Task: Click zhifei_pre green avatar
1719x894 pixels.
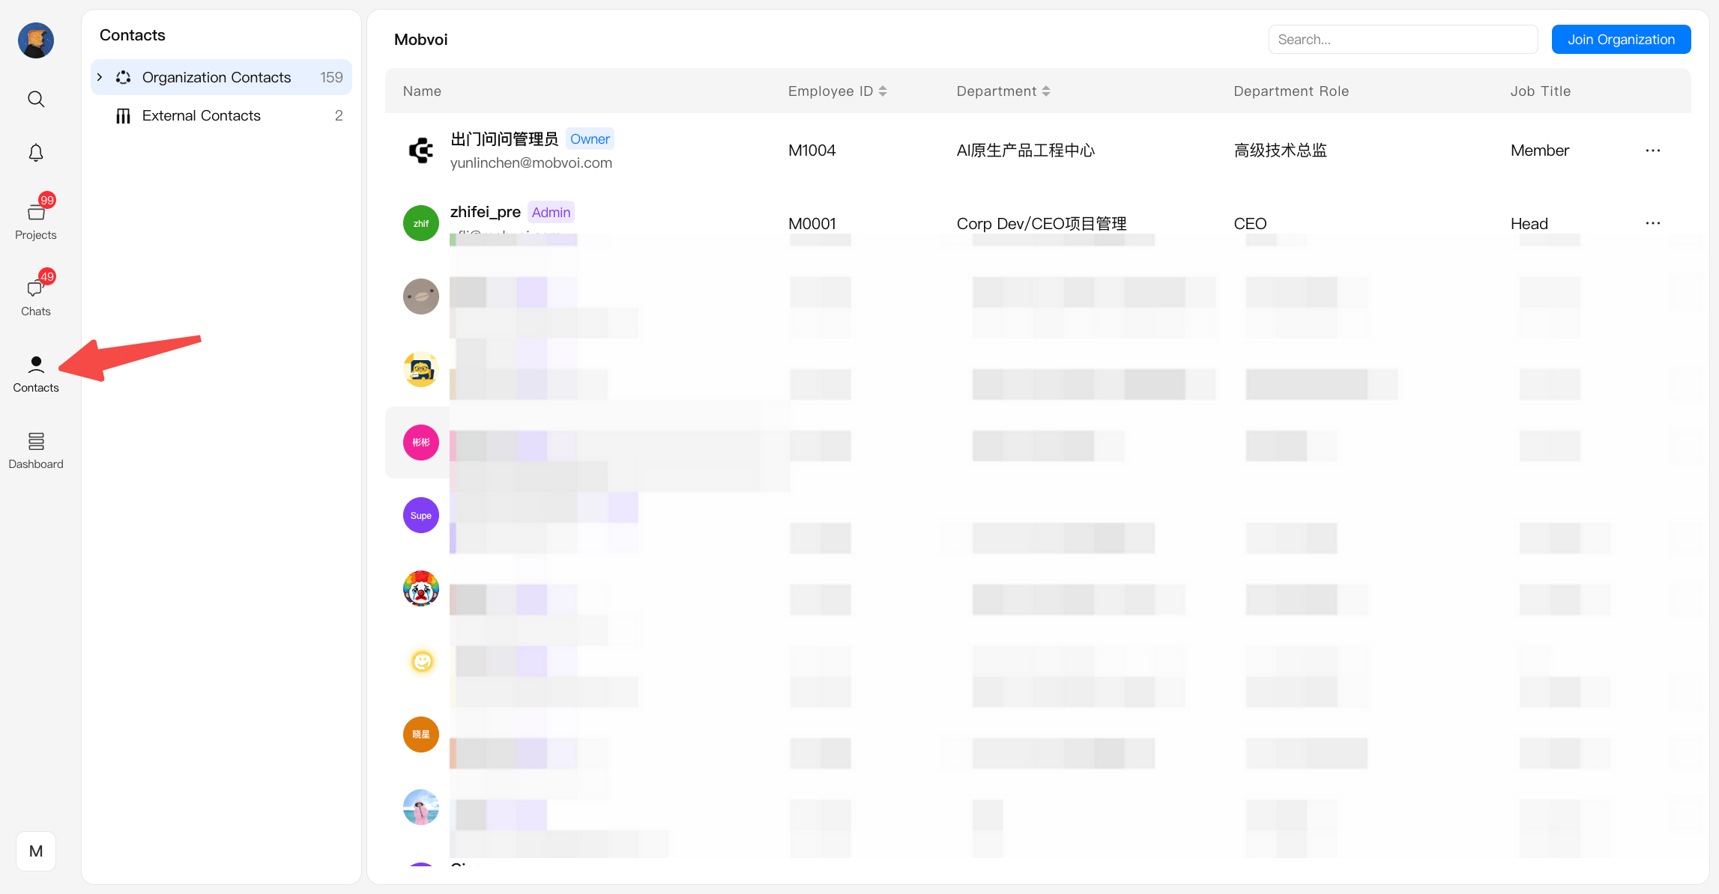Action: 421,223
